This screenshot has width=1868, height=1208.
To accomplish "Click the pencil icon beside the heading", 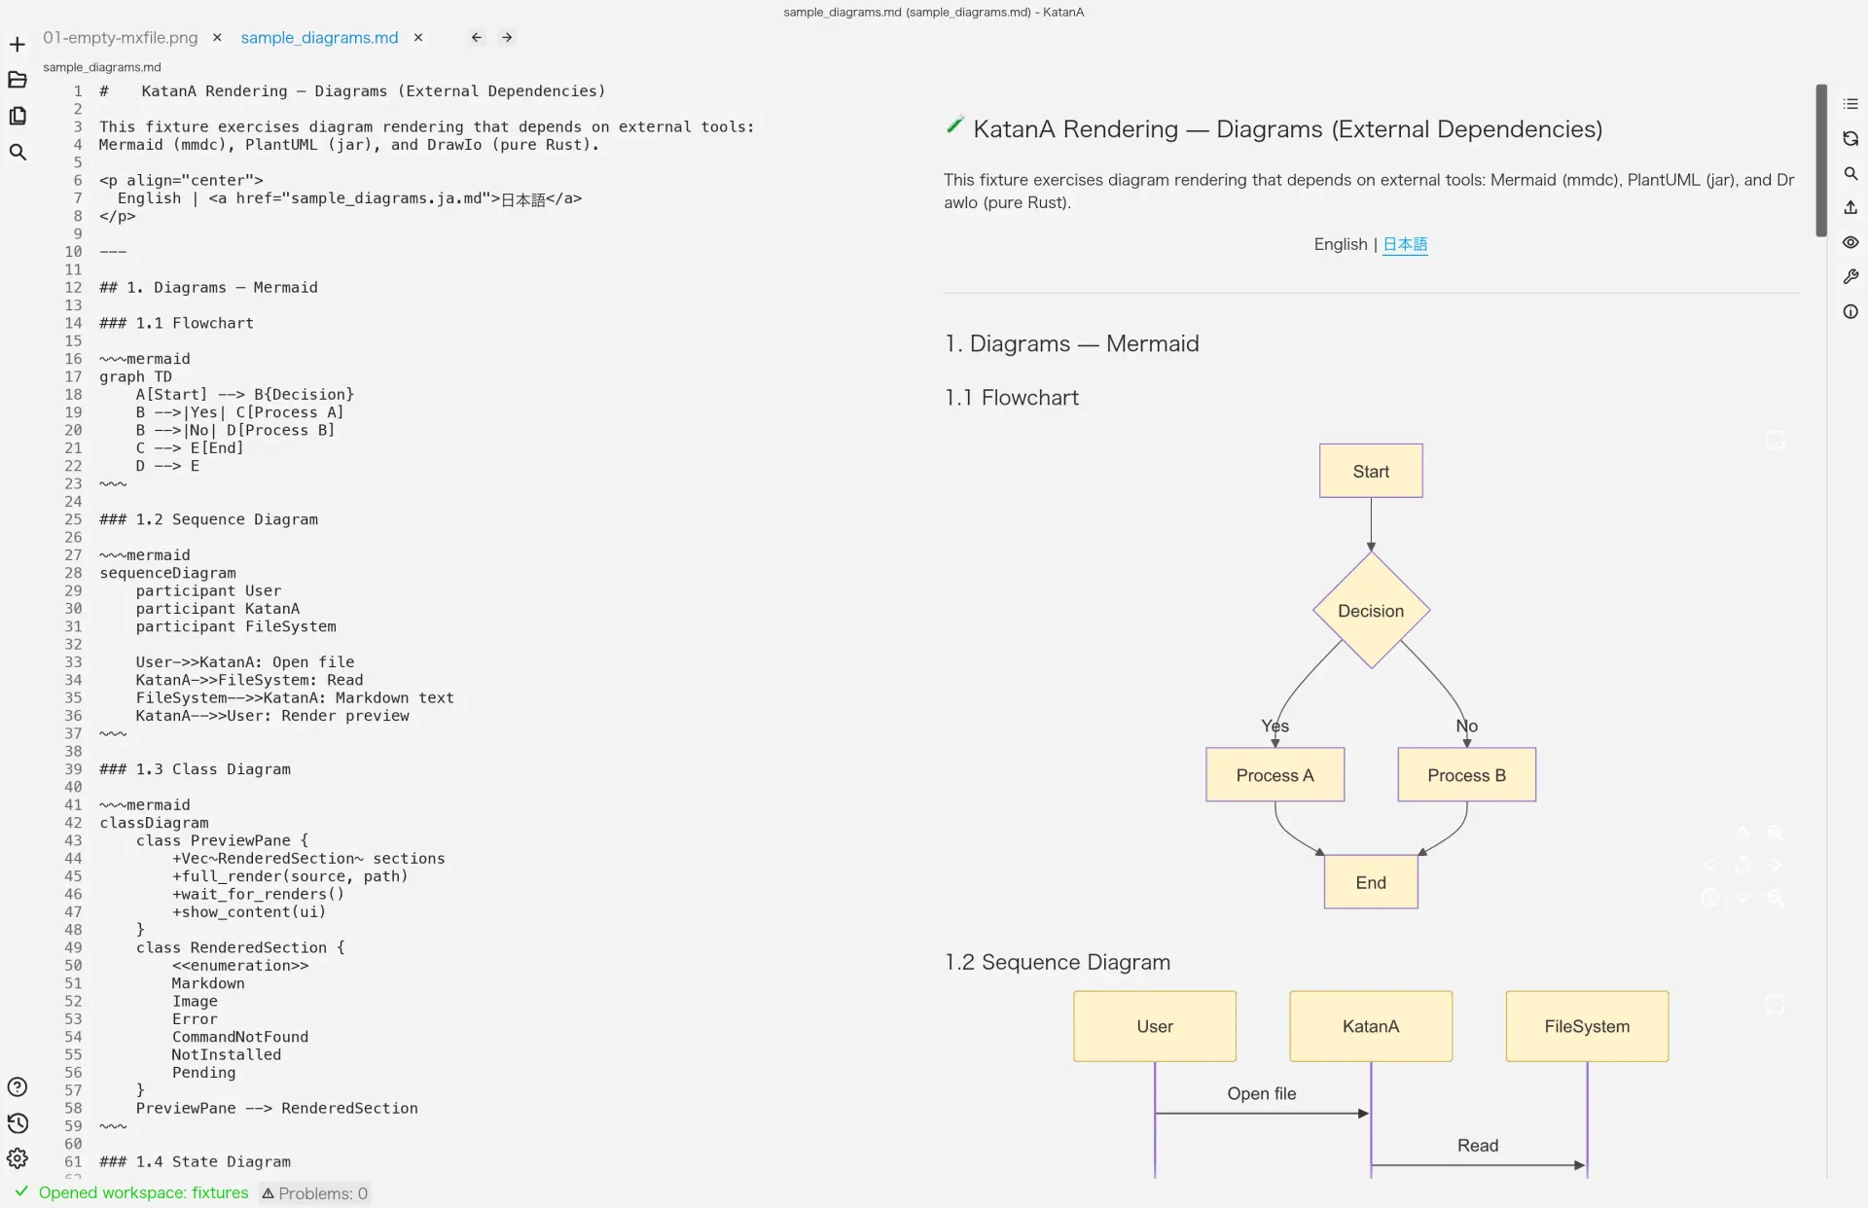I will click(954, 125).
